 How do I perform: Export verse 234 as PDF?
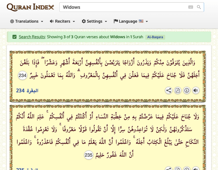pos(177,91)
